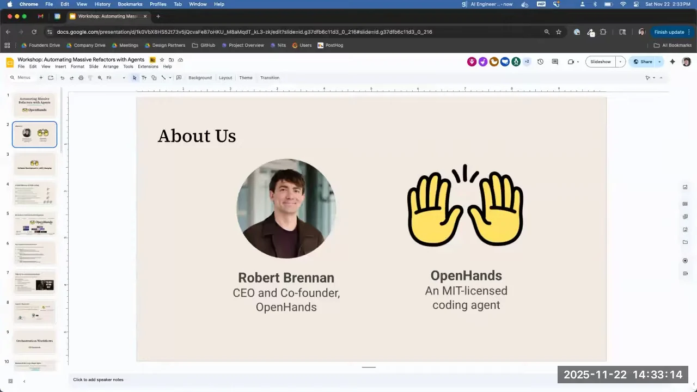This screenshot has width=697, height=392.
Task: Open the PostHog bookmark
Action: [x=331, y=45]
